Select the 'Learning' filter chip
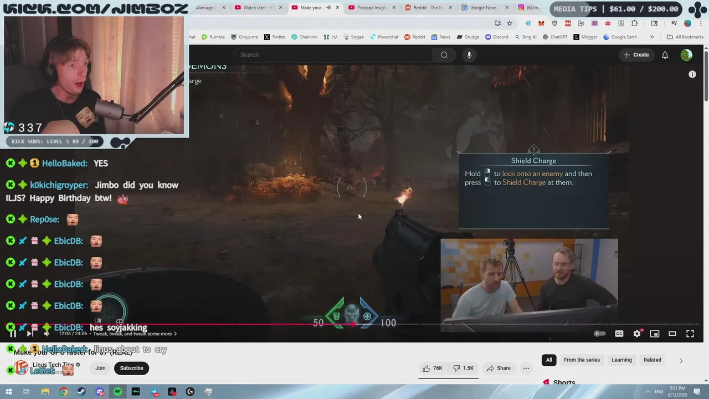The height and width of the screenshot is (399, 709). pos(621,360)
